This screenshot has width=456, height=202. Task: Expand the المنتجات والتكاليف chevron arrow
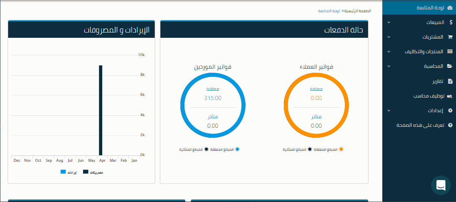(x=388, y=52)
